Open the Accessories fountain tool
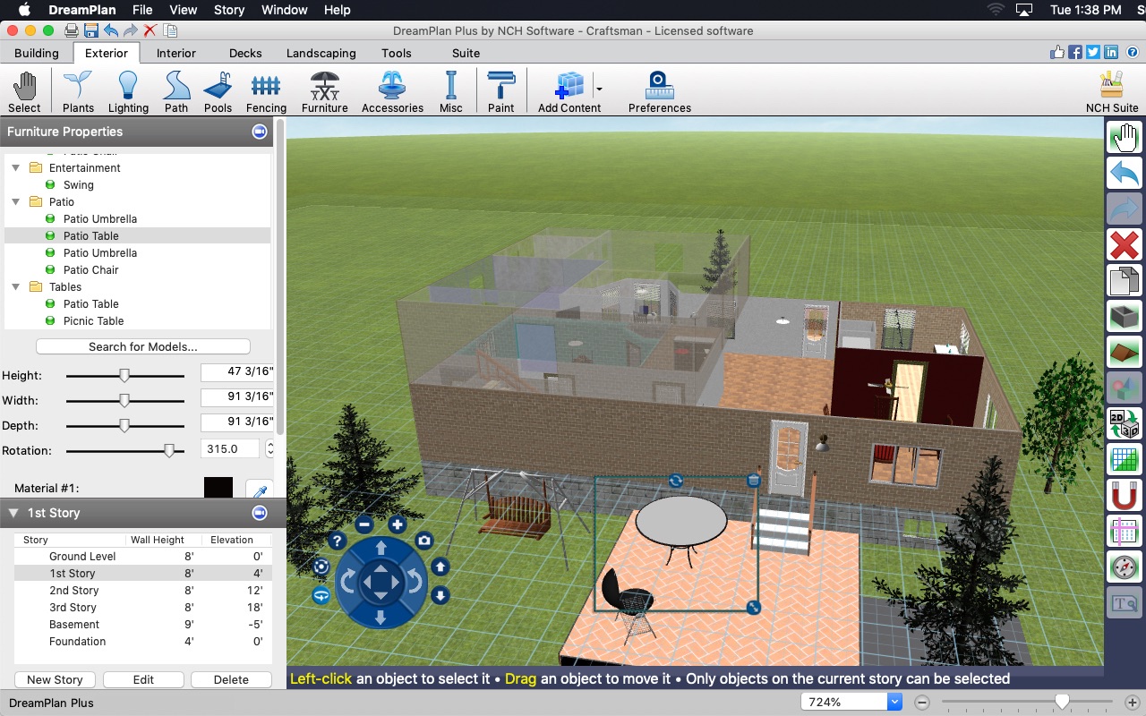The height and width of the screenshot is (716, 1146). coord(392,92)
